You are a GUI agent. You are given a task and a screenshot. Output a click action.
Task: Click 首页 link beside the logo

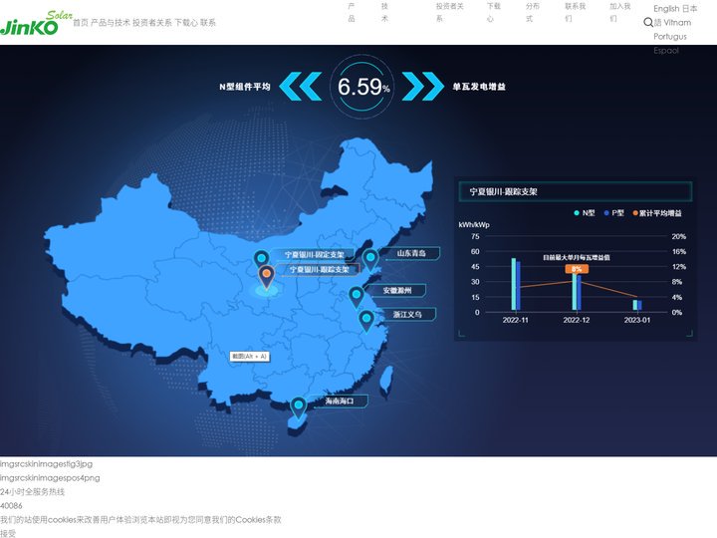tap(81, 22)
